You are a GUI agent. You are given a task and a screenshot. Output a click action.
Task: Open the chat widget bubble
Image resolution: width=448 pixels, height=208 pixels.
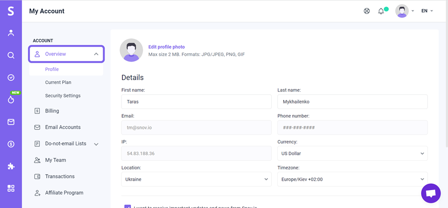tap(431, 194)
